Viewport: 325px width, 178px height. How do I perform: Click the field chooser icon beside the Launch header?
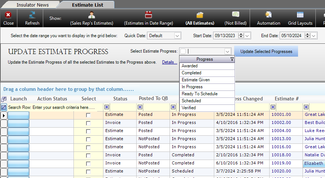pos(4,99)
